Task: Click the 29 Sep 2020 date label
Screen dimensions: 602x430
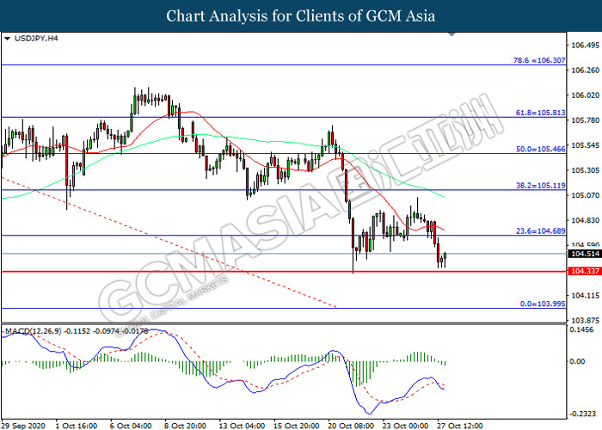Action: [25, 426]
